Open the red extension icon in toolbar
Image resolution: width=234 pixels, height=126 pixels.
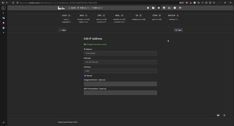187,3
